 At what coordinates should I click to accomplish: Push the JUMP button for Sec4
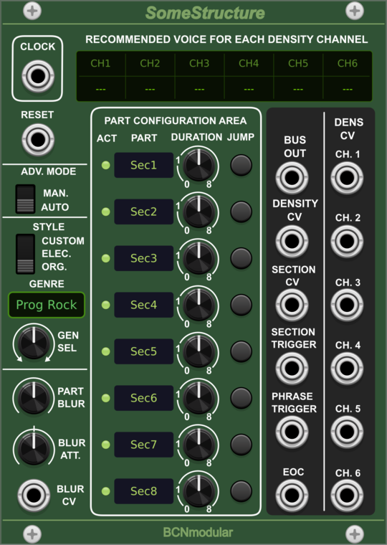click(x=241, y=305)
